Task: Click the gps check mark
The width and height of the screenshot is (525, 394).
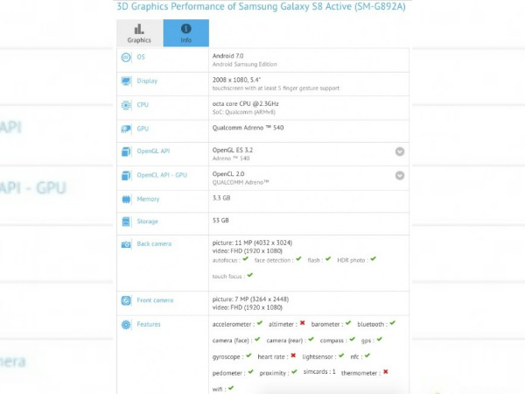Action: click(x=380, y=340)
